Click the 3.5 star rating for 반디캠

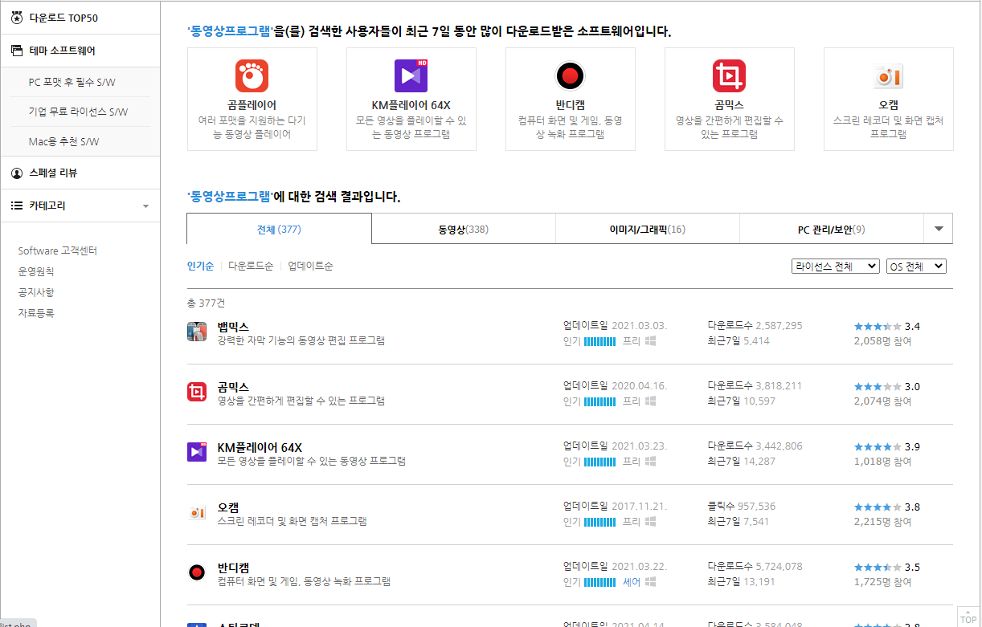[887, 567]
